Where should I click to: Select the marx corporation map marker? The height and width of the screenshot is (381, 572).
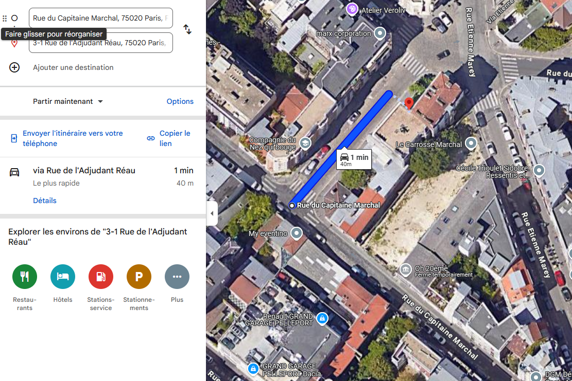380,33
